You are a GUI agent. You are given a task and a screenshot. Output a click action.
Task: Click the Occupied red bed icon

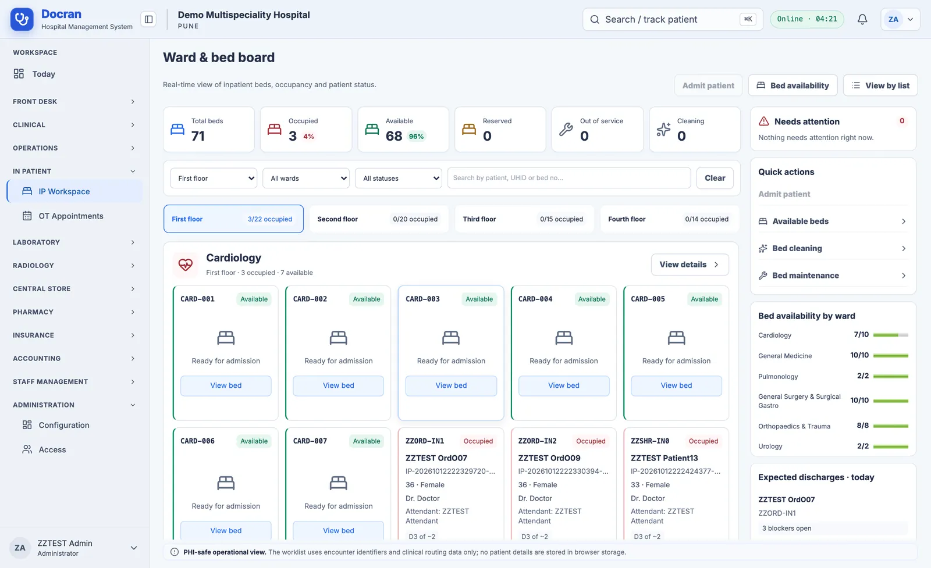pyautogui.click(x=275, y=129)
